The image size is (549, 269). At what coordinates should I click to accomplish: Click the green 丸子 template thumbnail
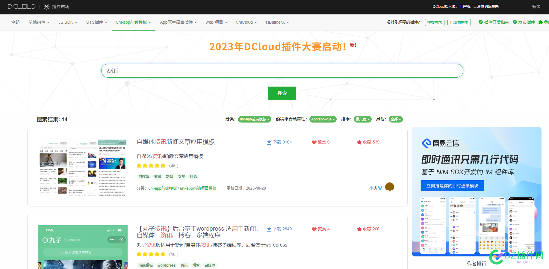pos(82,247)
